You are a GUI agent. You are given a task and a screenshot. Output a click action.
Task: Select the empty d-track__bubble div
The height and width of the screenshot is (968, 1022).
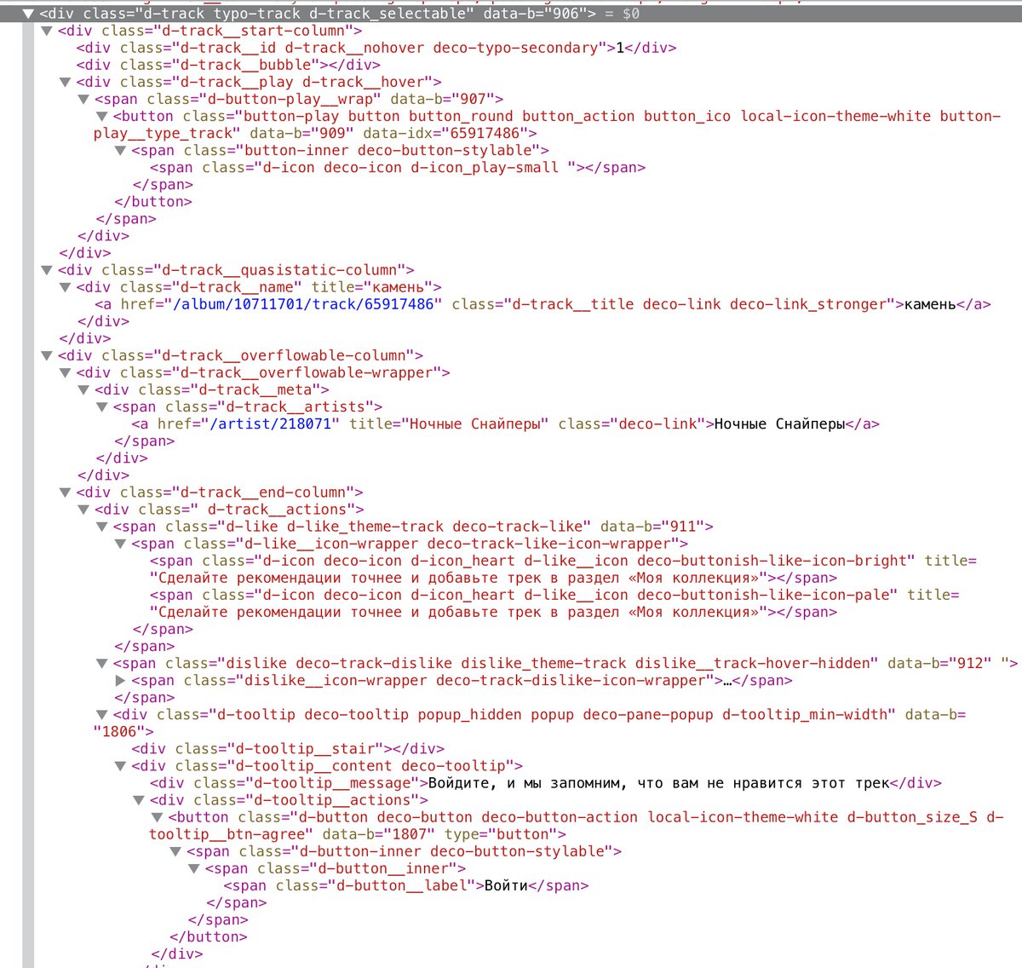[228, 65]
